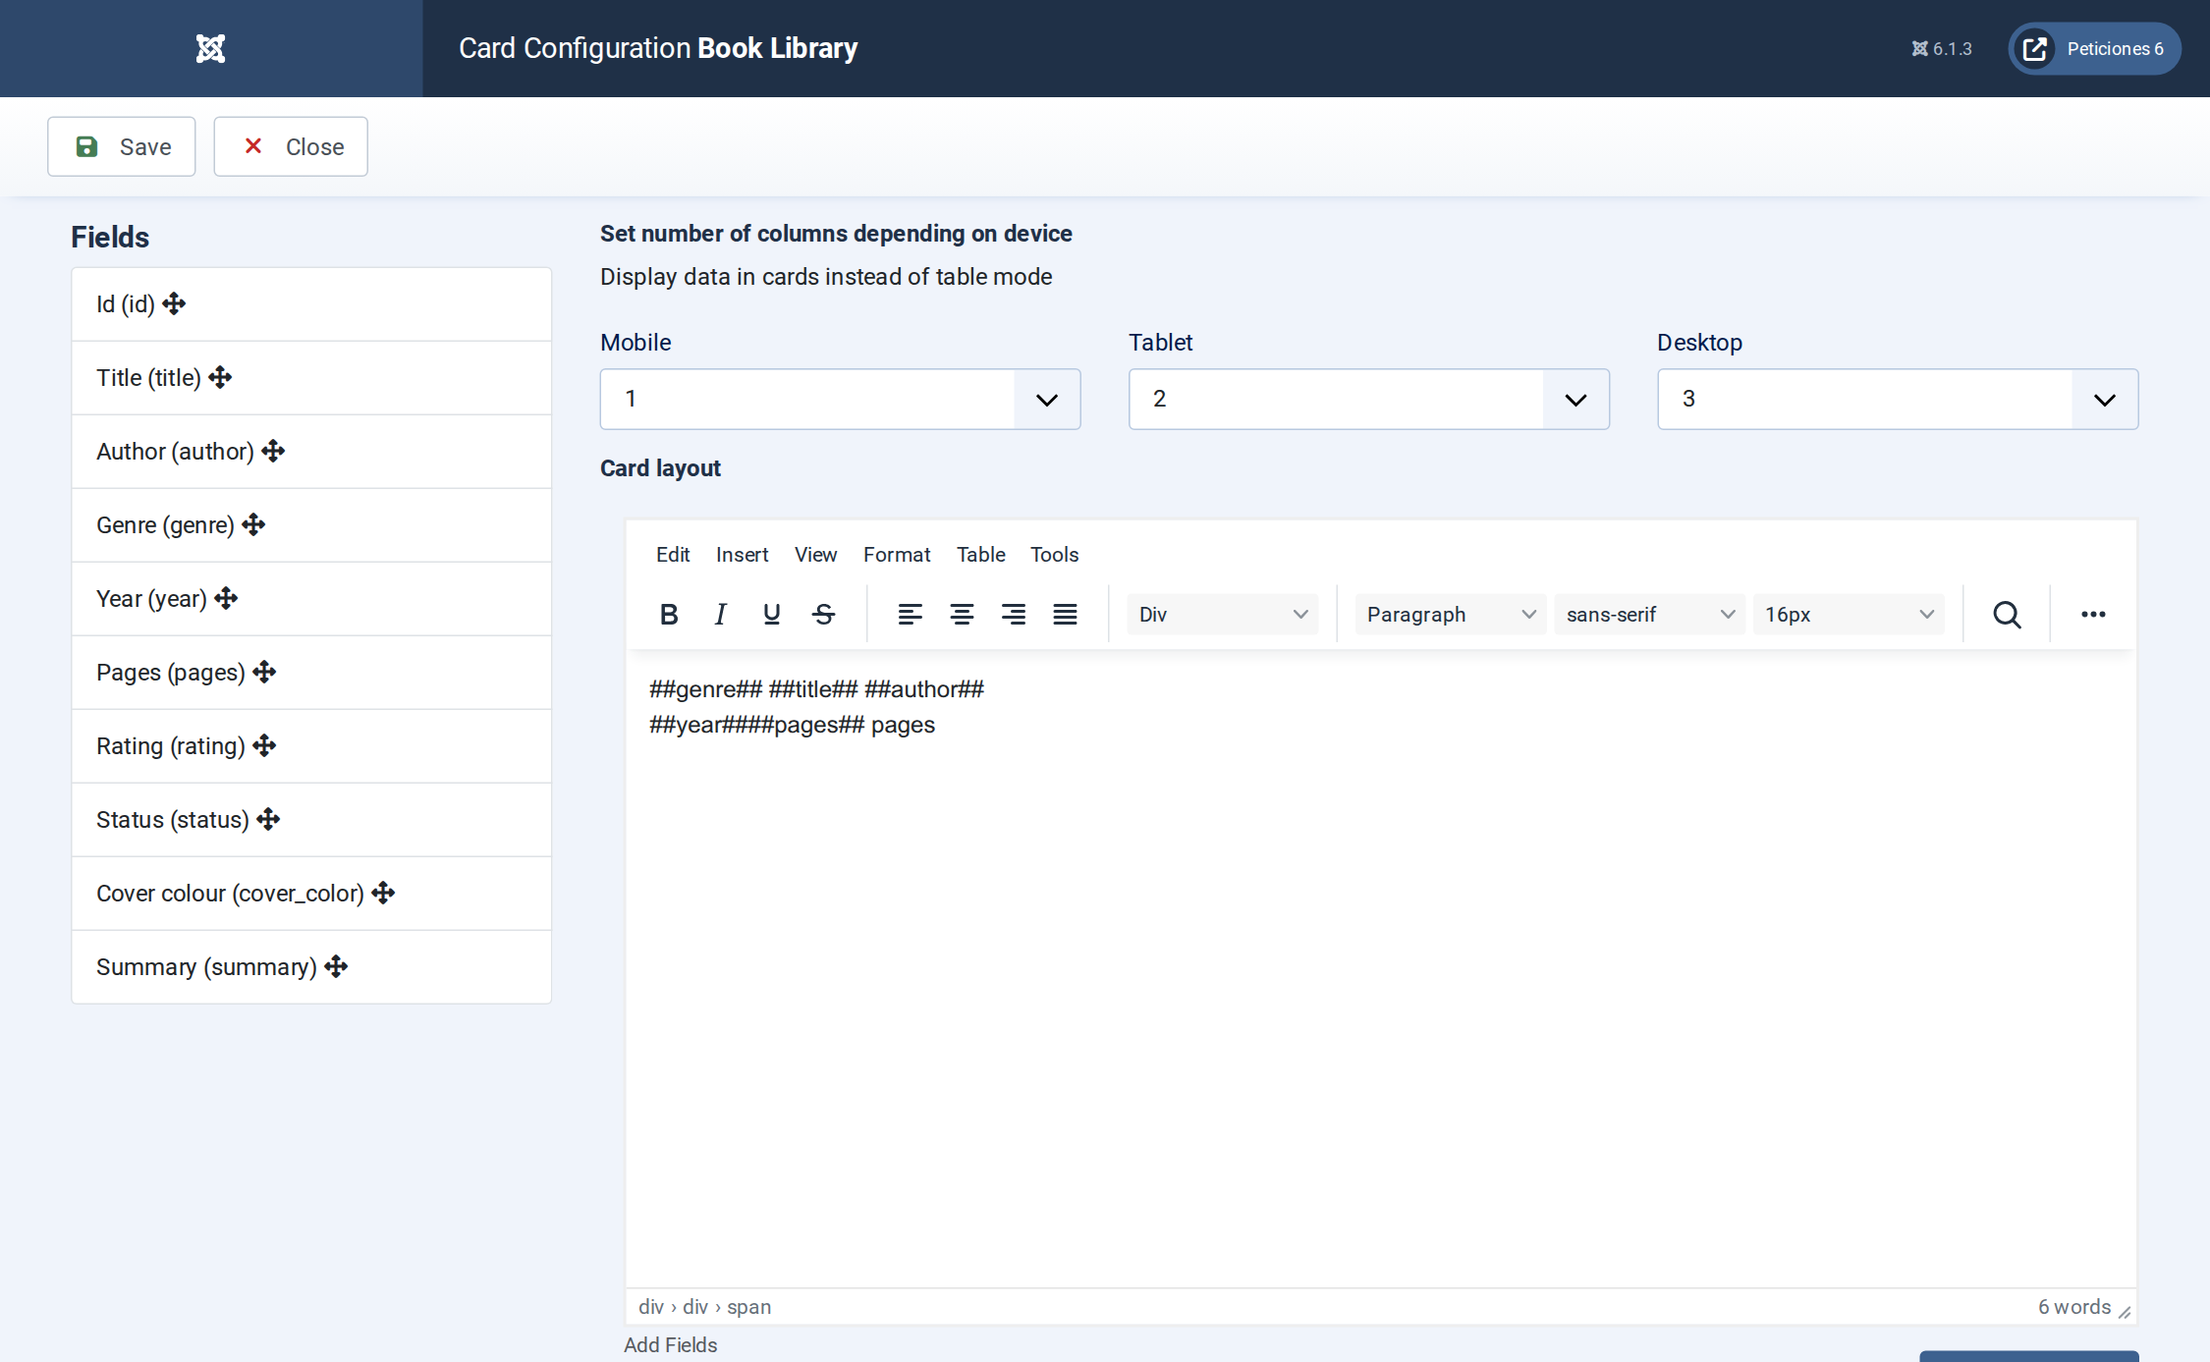The image size is (2210, 1362).
Task: Click move handle for Summary field
Action: tap(336, 966)
